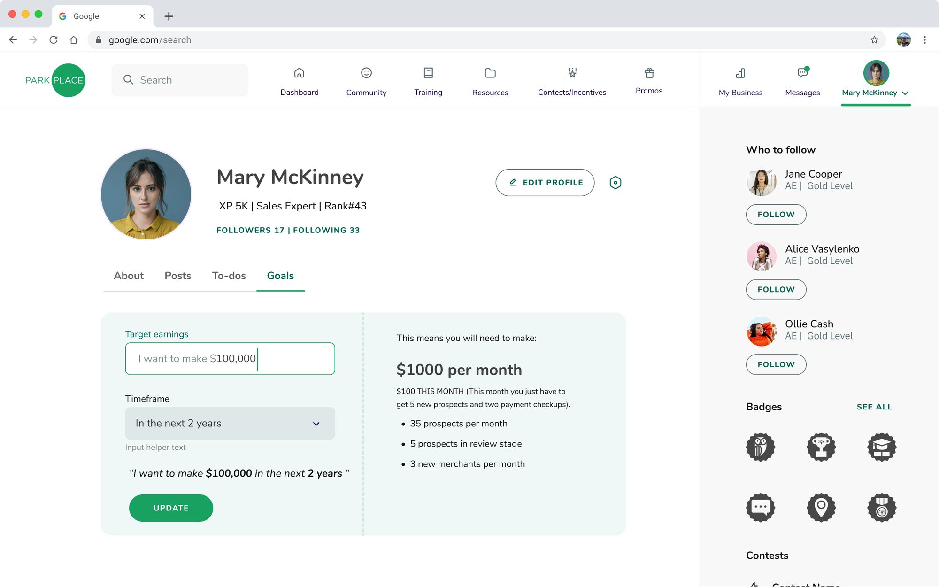Open the Following 33 link
939x587 pixels.
pyautogui.click(x=326, y=230)
